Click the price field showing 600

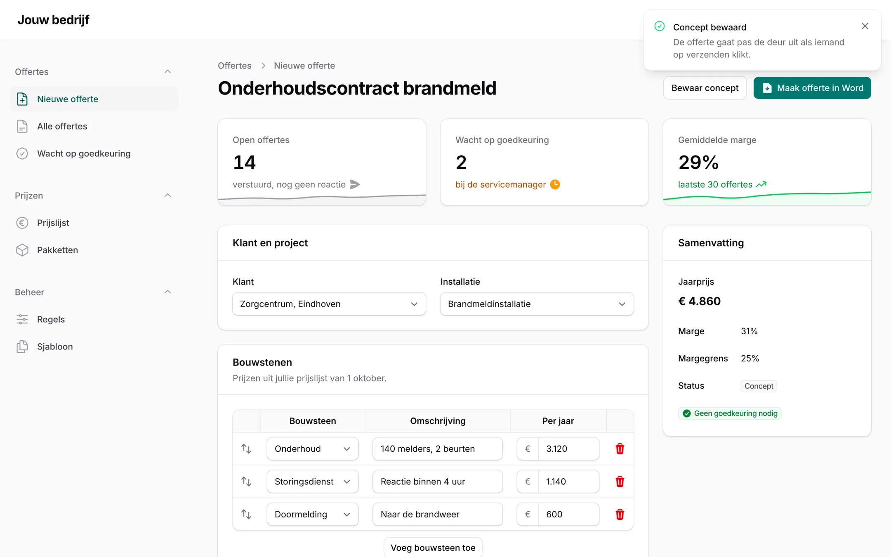pyautogui.click(x=568, y=514)
